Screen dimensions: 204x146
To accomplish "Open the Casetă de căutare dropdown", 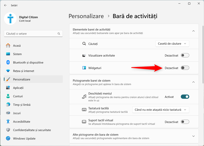I will tap(172, 44).
